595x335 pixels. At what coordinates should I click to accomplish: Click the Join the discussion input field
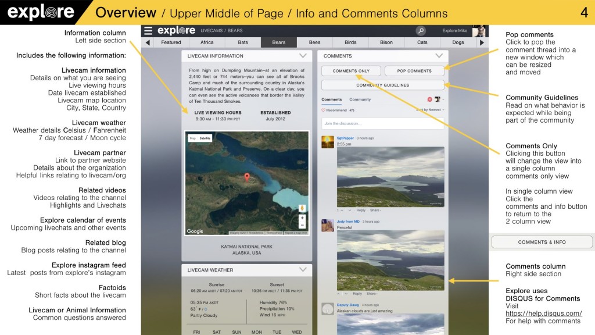point(382,123)
